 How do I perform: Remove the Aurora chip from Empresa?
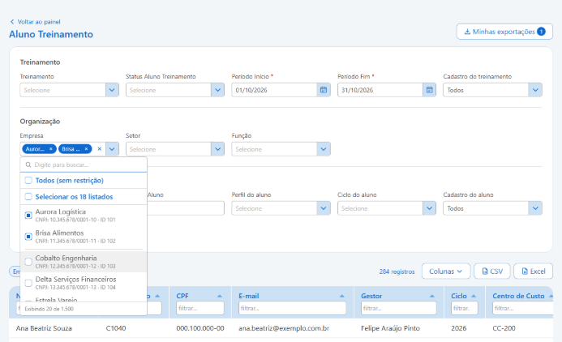[51, 149]
